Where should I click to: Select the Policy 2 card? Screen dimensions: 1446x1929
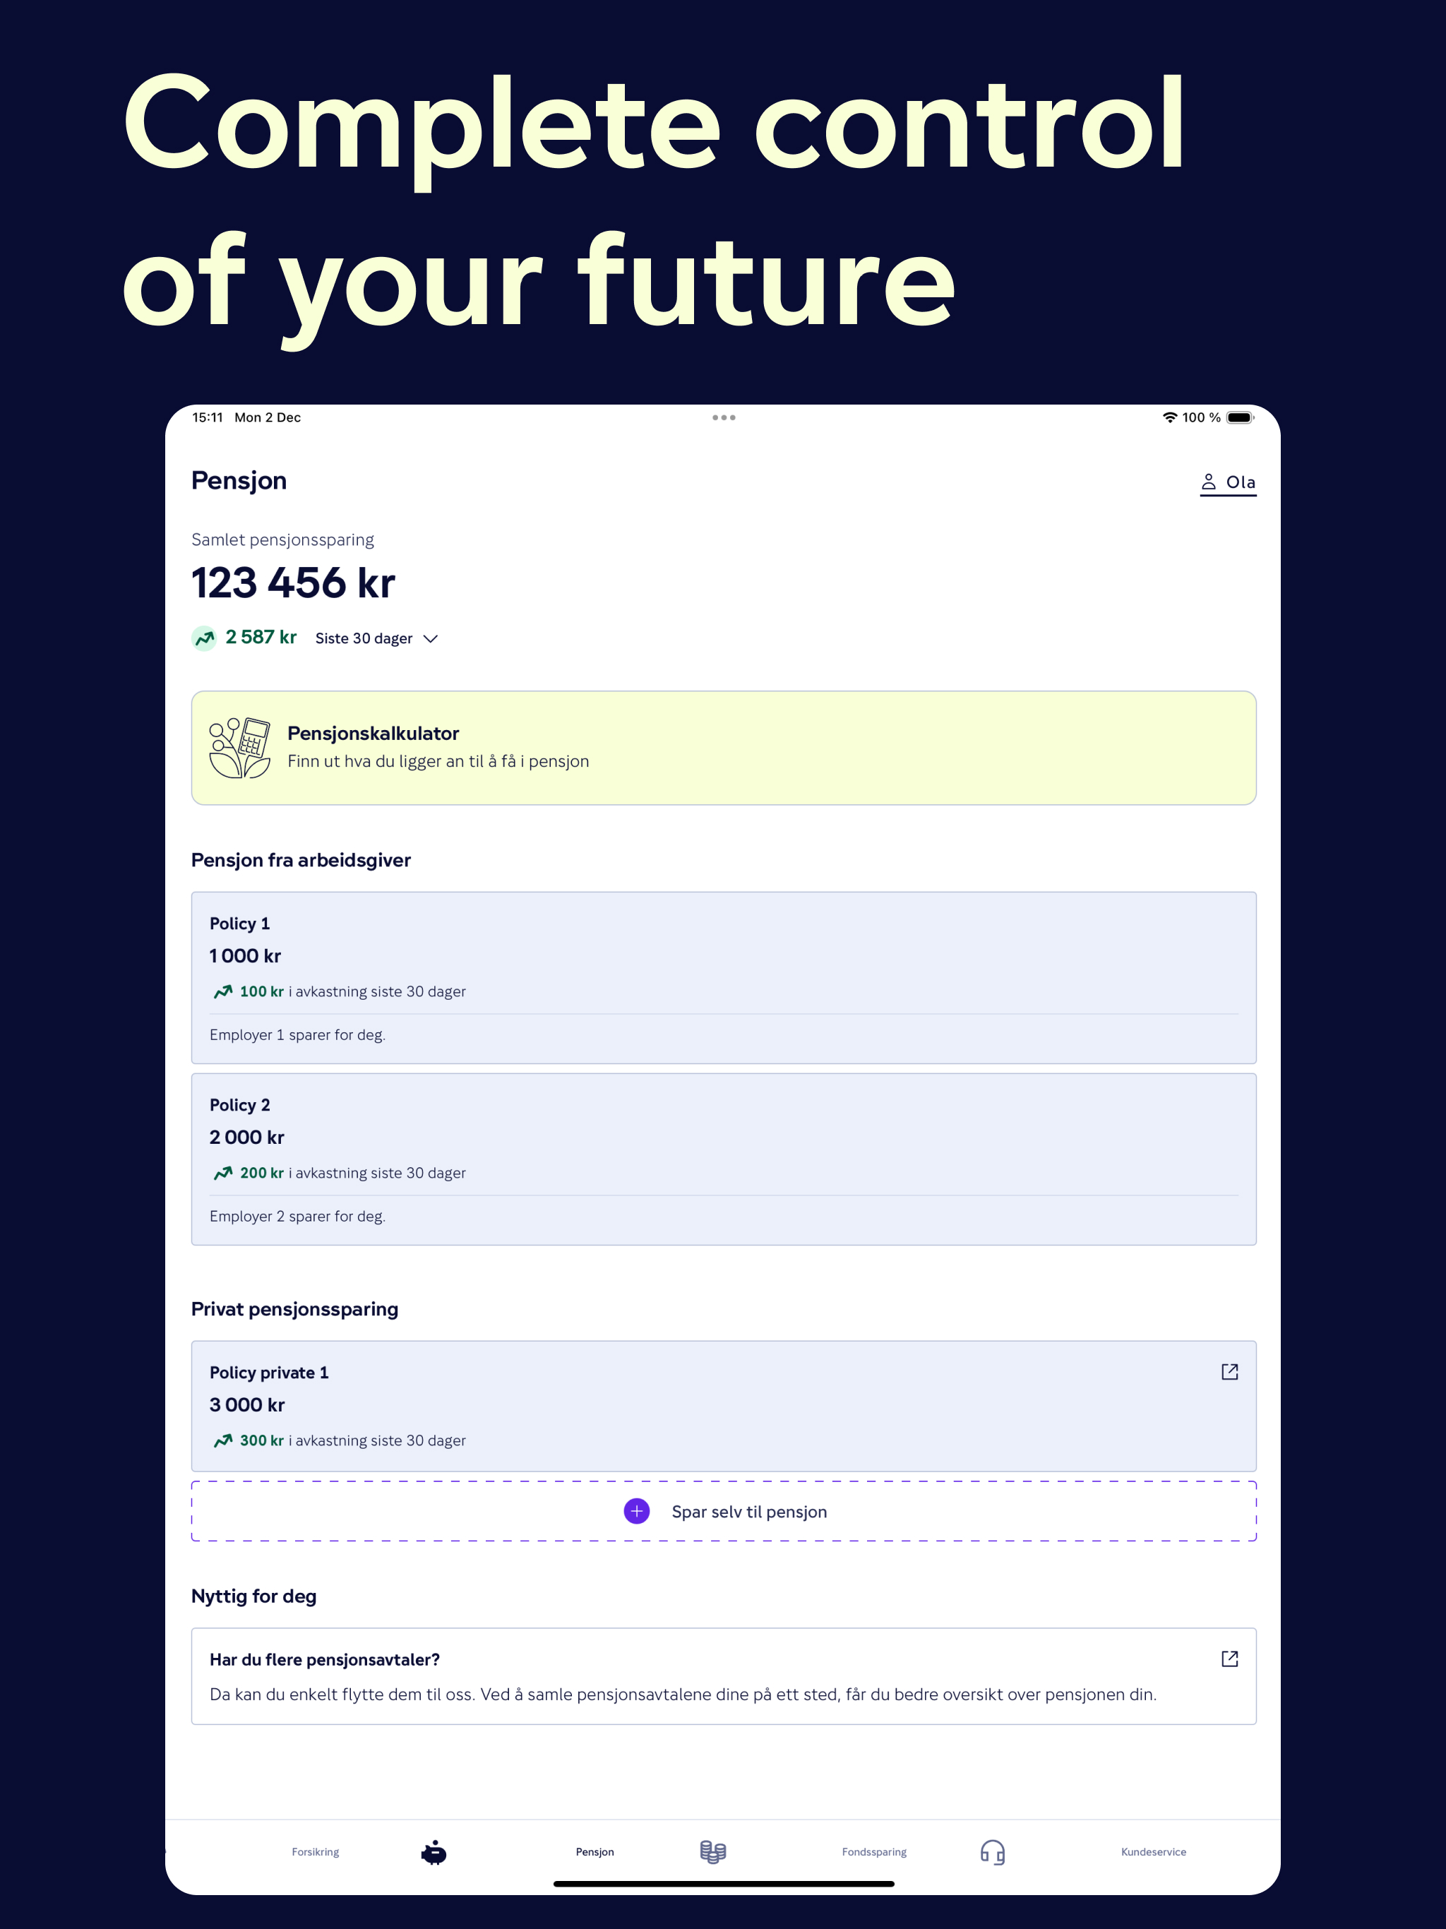click(x=723, y=1160)
